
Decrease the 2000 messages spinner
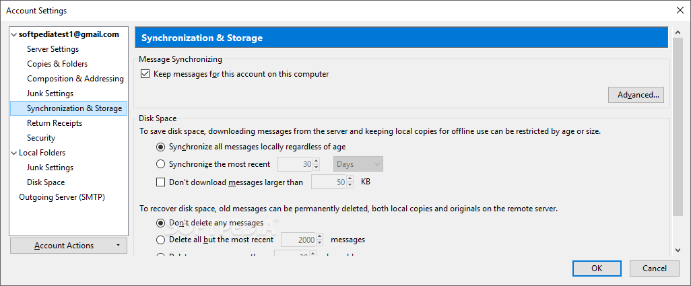319,244
